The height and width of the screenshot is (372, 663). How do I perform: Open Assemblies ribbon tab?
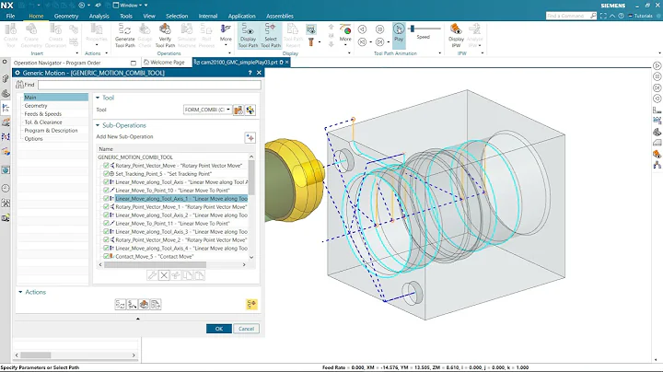tap(280, 16)
